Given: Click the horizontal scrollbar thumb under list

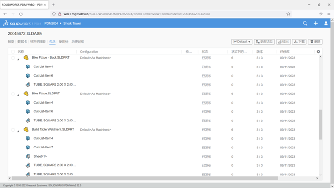Looking at the screenshot, I should [145, 178].
